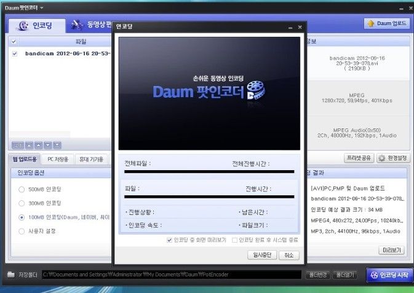Toggle the select-all checkbox in file list header
Image resolution: width=414 pixels, height=293 pixels.
coord(14,41)
